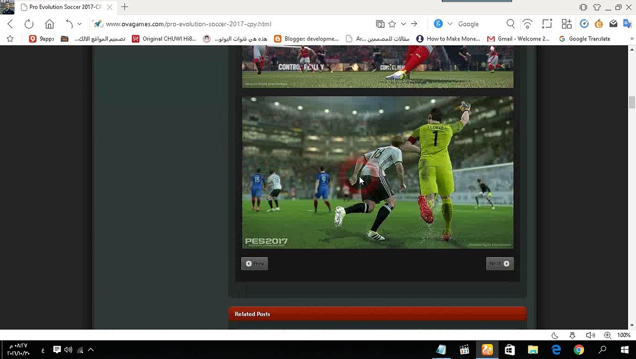Viewport: 636px width, 359px height.
Task: Expand the undo closed-tabs dropdown arrow
Action: click(x=79, y=24)
